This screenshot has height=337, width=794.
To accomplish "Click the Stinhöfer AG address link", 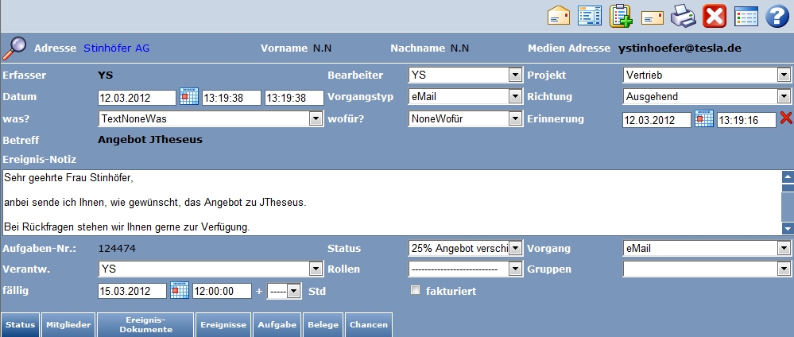I will 117,48.
